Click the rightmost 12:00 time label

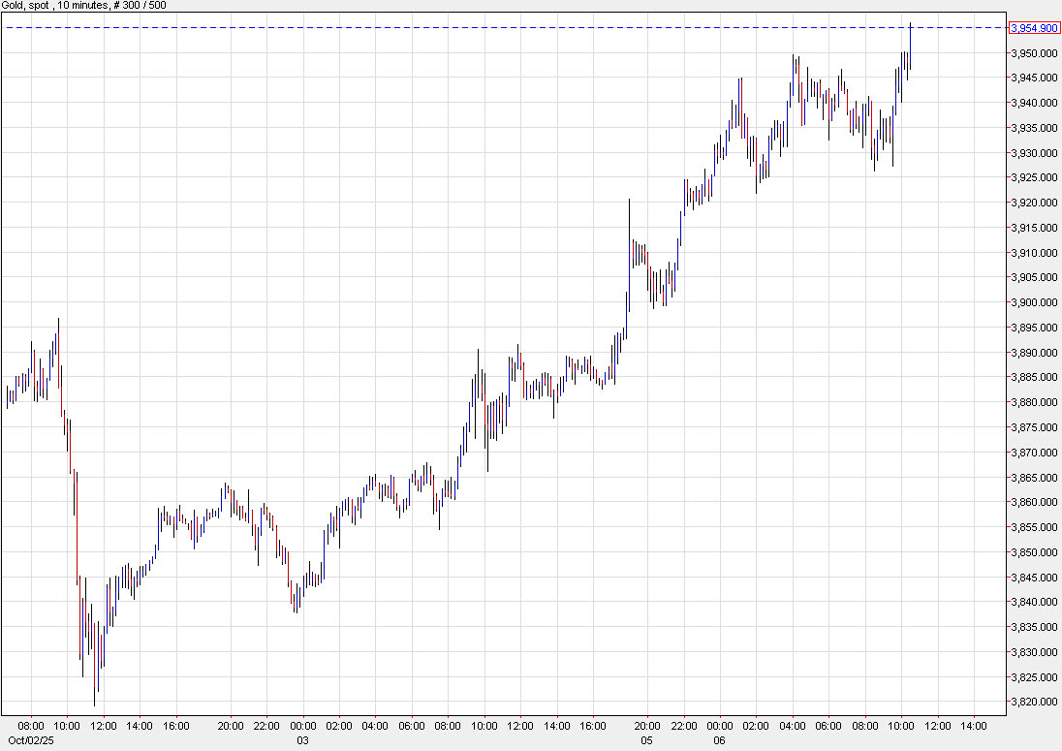pyautogui.click(x=937, y=725)
